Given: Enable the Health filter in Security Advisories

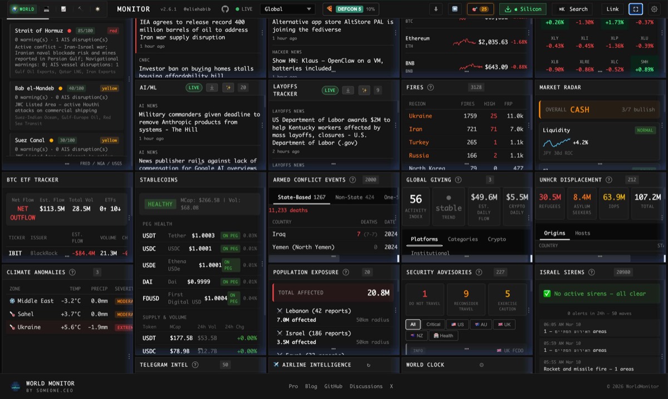Looking at the screenshot, I should (x=444, y=336).
